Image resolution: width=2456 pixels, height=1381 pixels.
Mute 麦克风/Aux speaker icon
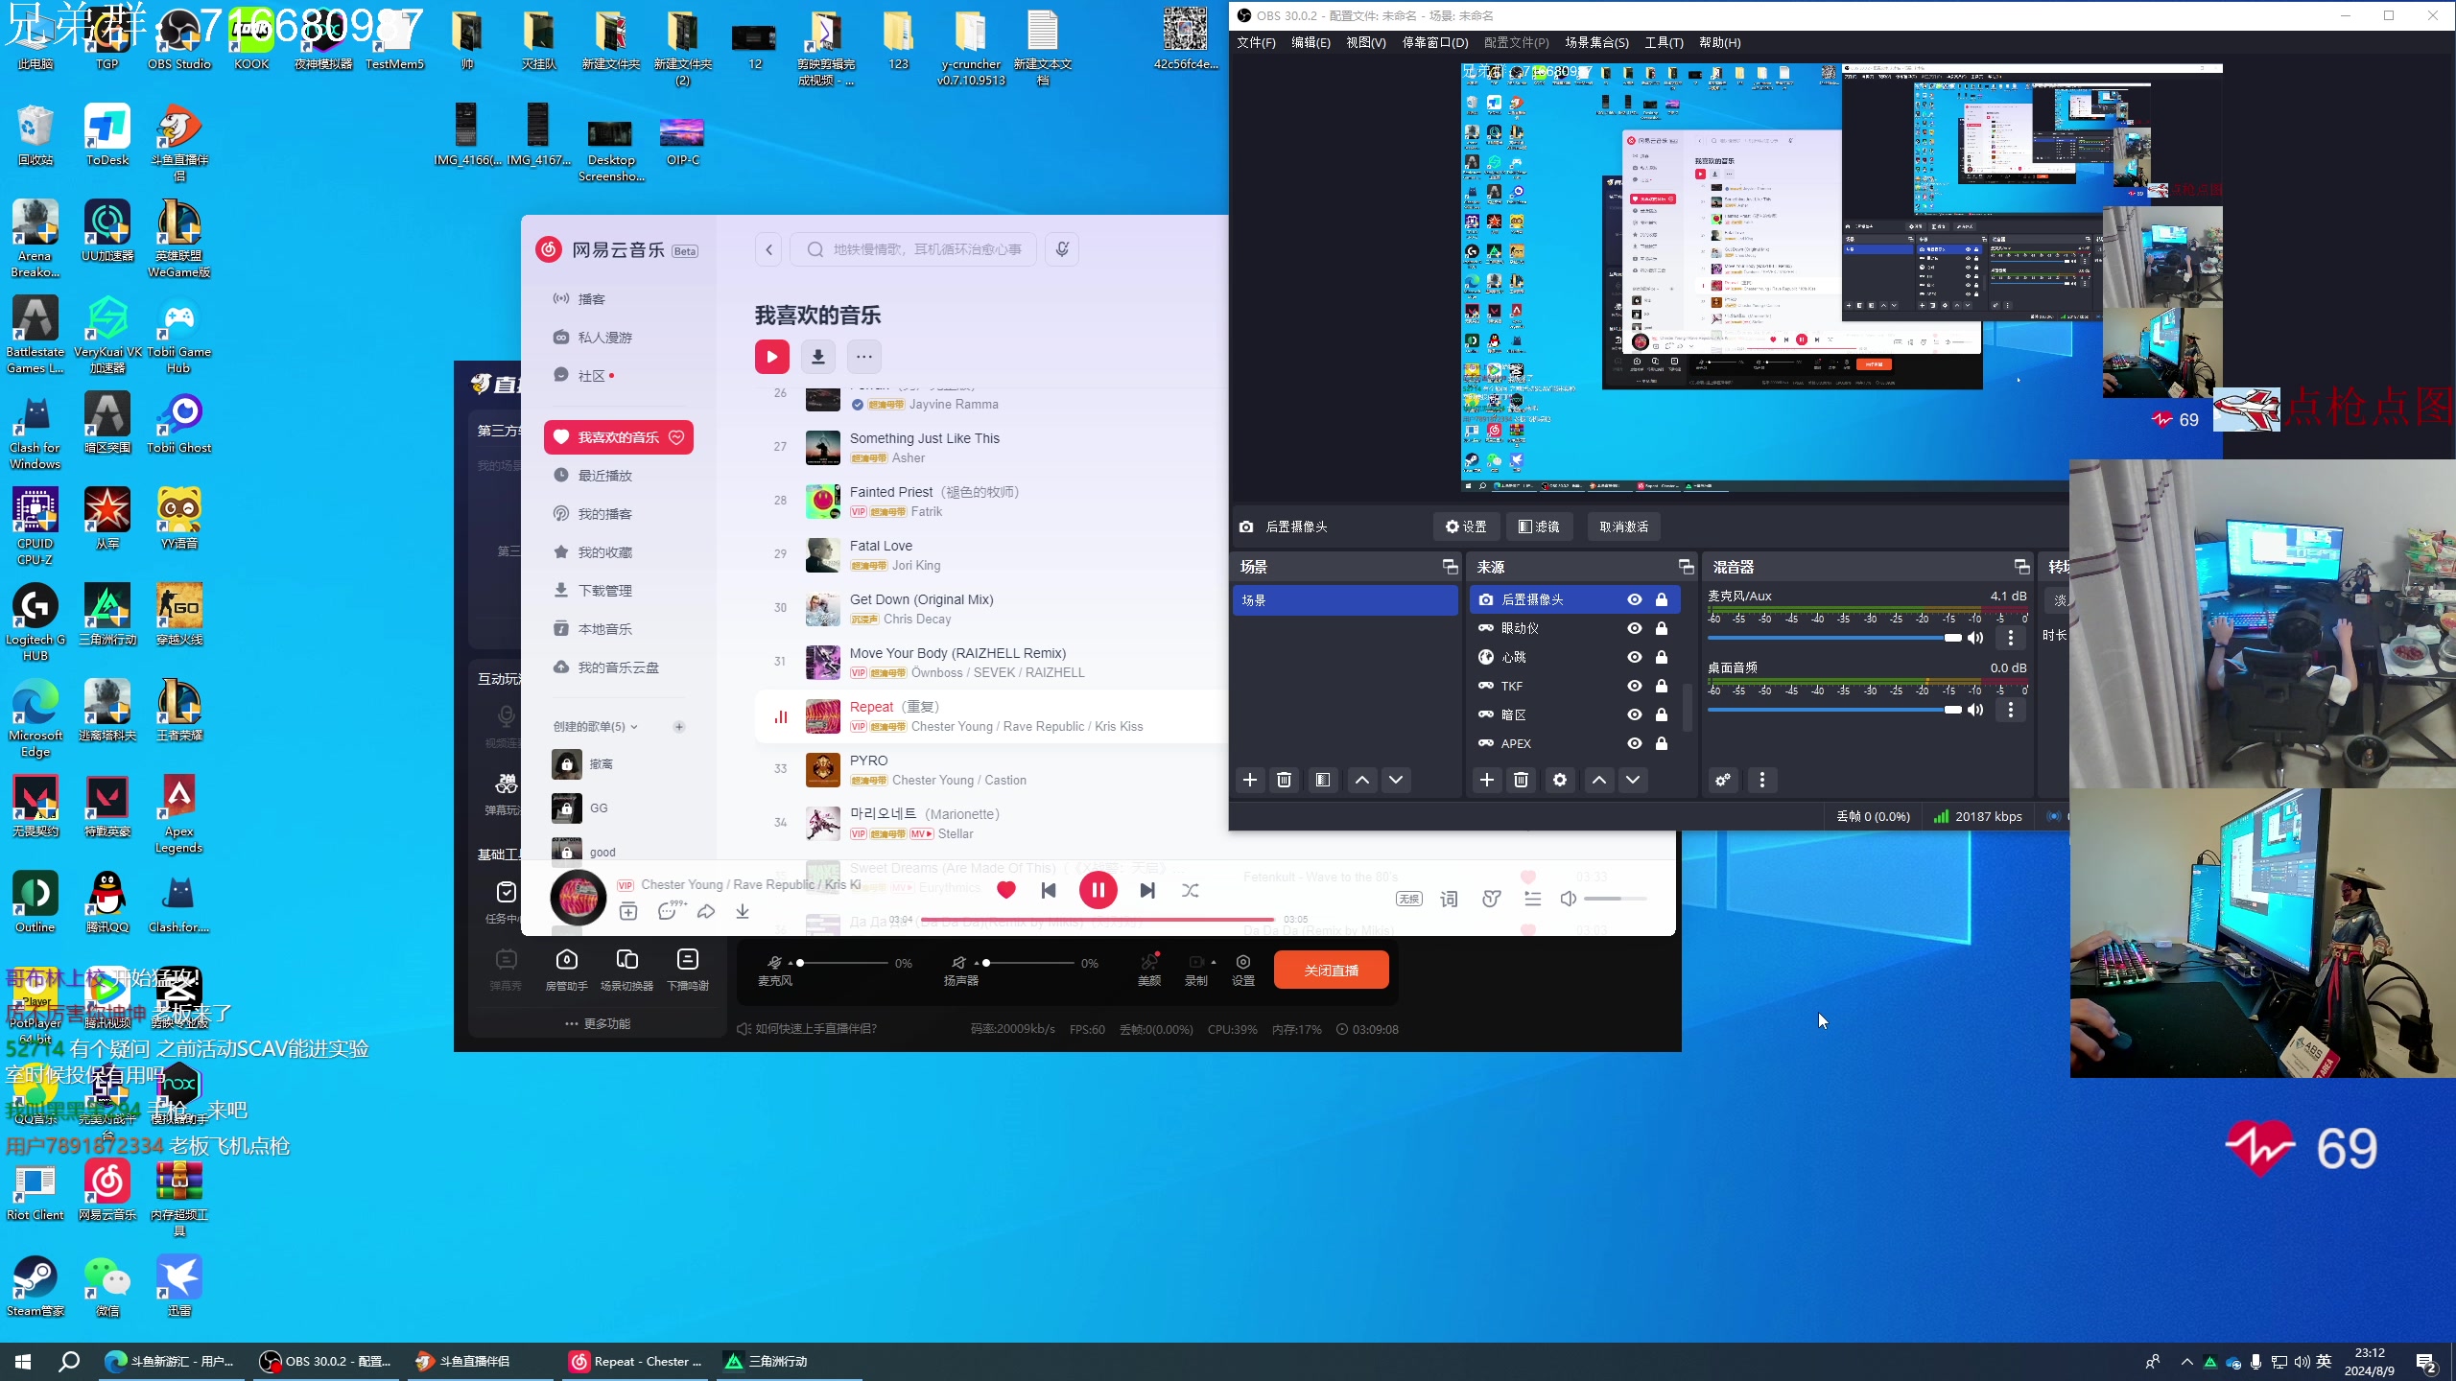coord(1975,638)
